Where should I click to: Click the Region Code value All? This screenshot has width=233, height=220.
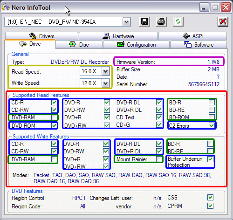click(x=82, y=206)
